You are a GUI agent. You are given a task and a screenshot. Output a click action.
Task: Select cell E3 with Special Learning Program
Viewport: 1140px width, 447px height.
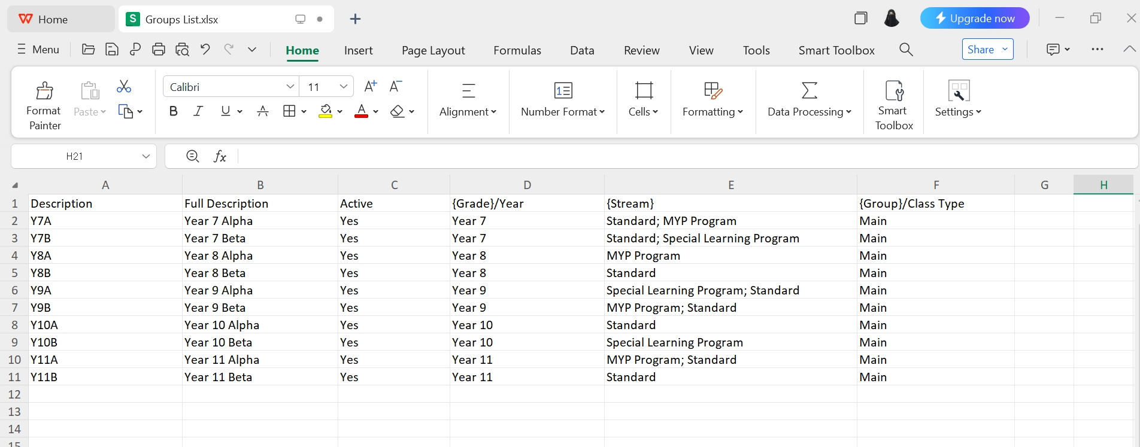tap(730, 238)
